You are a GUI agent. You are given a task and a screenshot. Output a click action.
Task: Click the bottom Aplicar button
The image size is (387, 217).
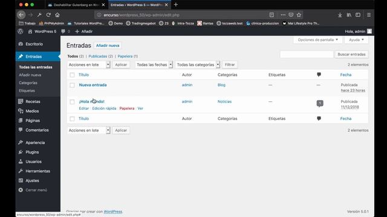(121, 130)
